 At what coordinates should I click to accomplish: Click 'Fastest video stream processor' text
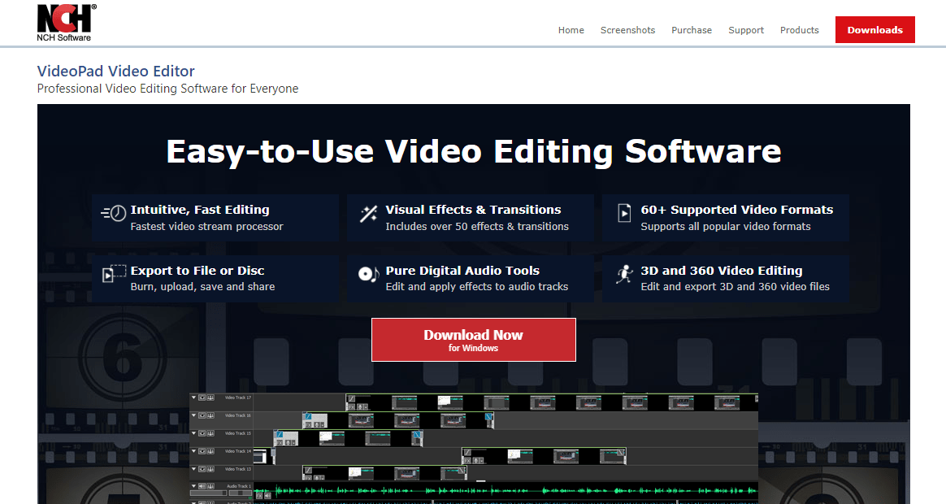pos(207,226)
